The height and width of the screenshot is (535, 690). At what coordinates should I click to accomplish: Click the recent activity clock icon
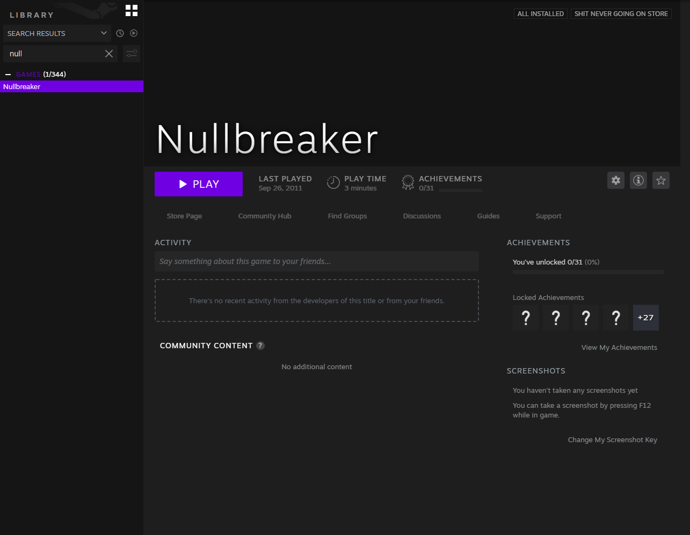[120, 33]
